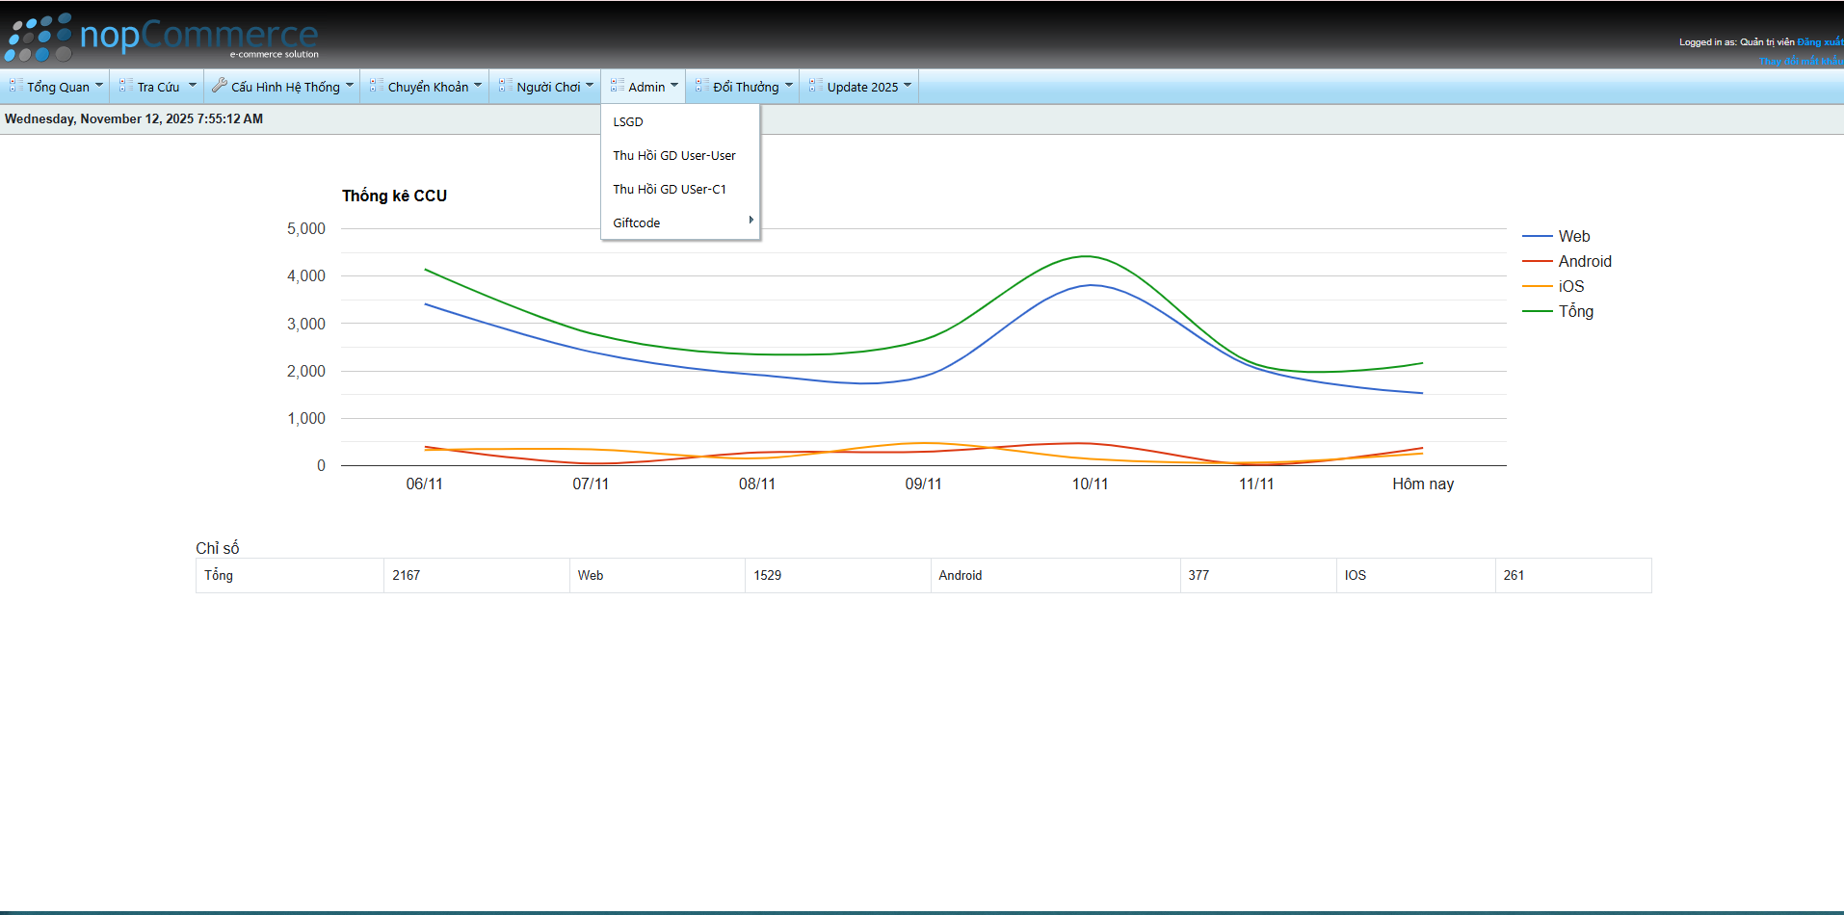The width and height of the screenshot is (1844, 915).
Task: Click the wrench icon for Cấu Hình Hệ Thống
Action: click(x=220, y=86)
